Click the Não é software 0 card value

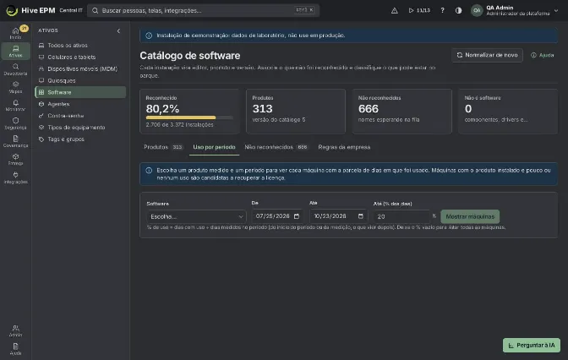(x=468, y=109)
